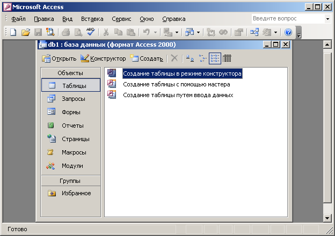Open Microsoft Access Help question icon
The image size is (335, 236).
(288, 32)
